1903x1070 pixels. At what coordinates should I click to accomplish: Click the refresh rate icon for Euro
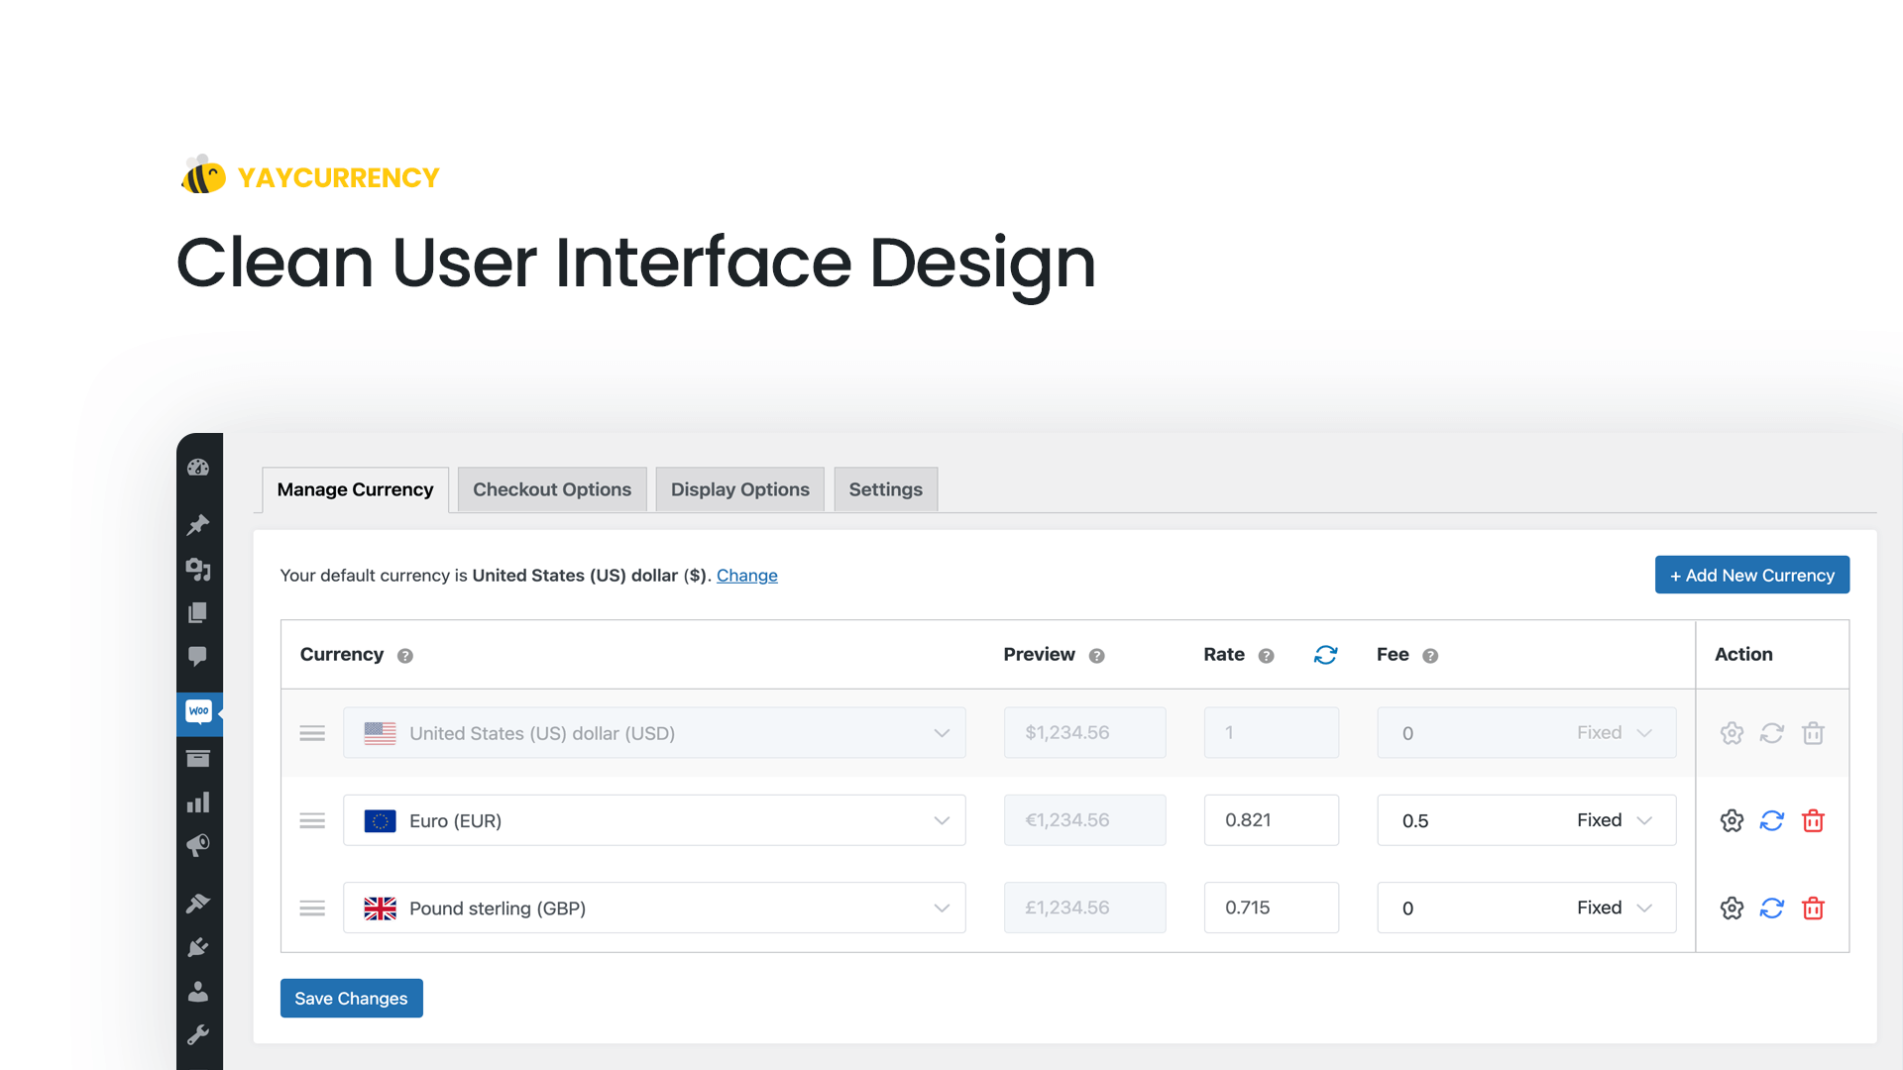tap(1772, 819)
